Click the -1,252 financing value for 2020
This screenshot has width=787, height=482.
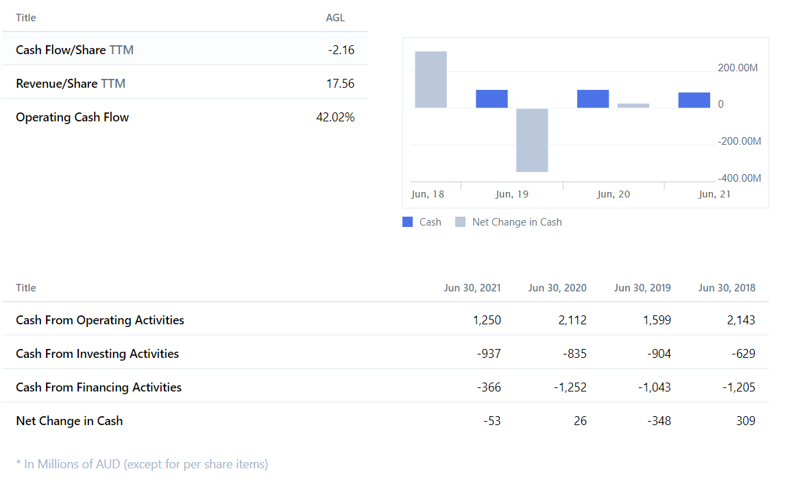click(x=570, y=387)
